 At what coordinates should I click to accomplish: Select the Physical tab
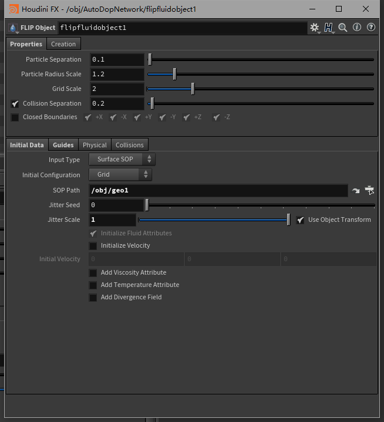[x=95, y=145]
